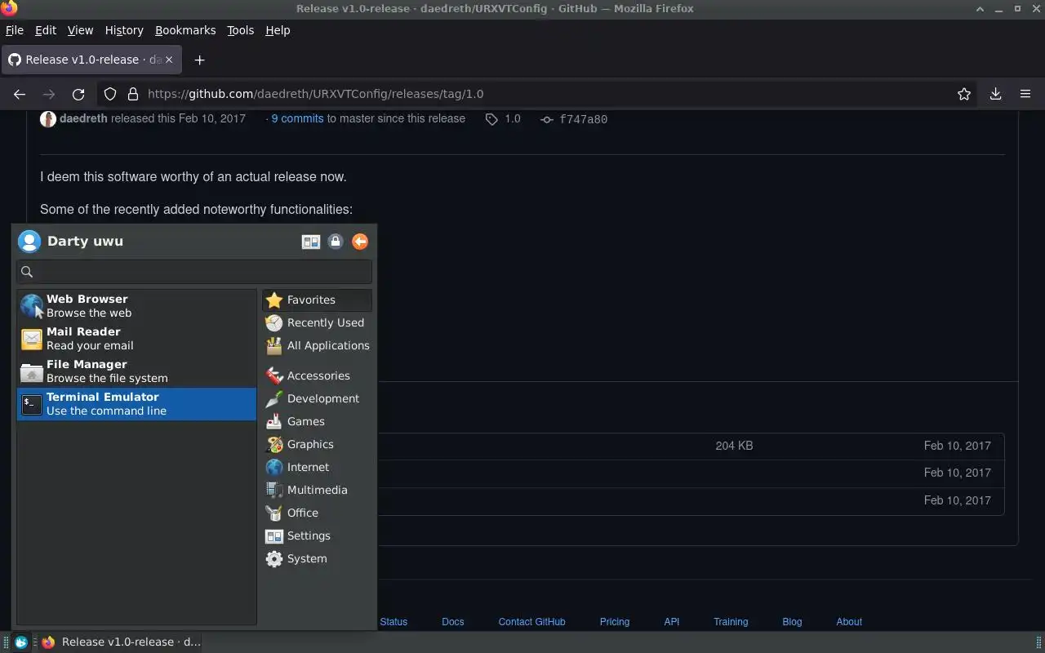Screen dimensions: 1045x653
Task: Open the Status footer link
Action: (394, 621)
